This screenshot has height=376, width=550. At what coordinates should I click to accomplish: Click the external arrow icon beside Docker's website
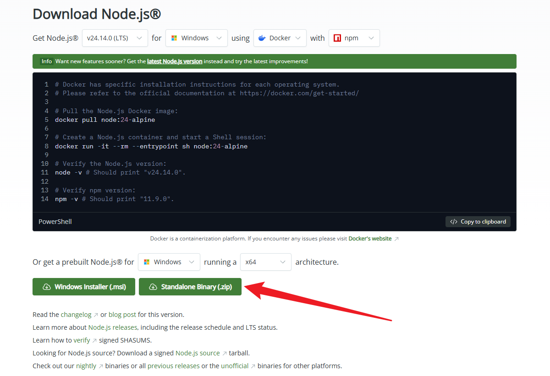tap(396, 239)
